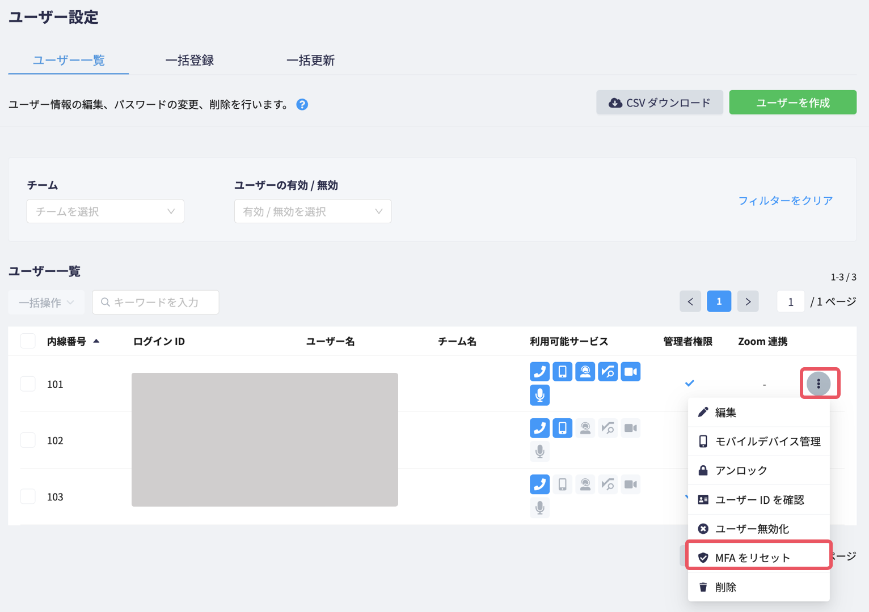Click the ユーザーを作成 button

point(792,103)
